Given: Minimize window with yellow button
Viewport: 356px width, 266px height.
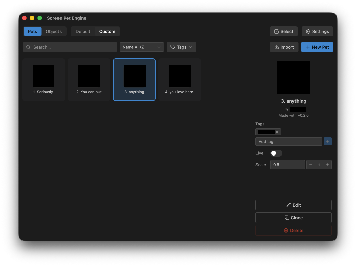Looking at the screenshot, I should 32,18.
